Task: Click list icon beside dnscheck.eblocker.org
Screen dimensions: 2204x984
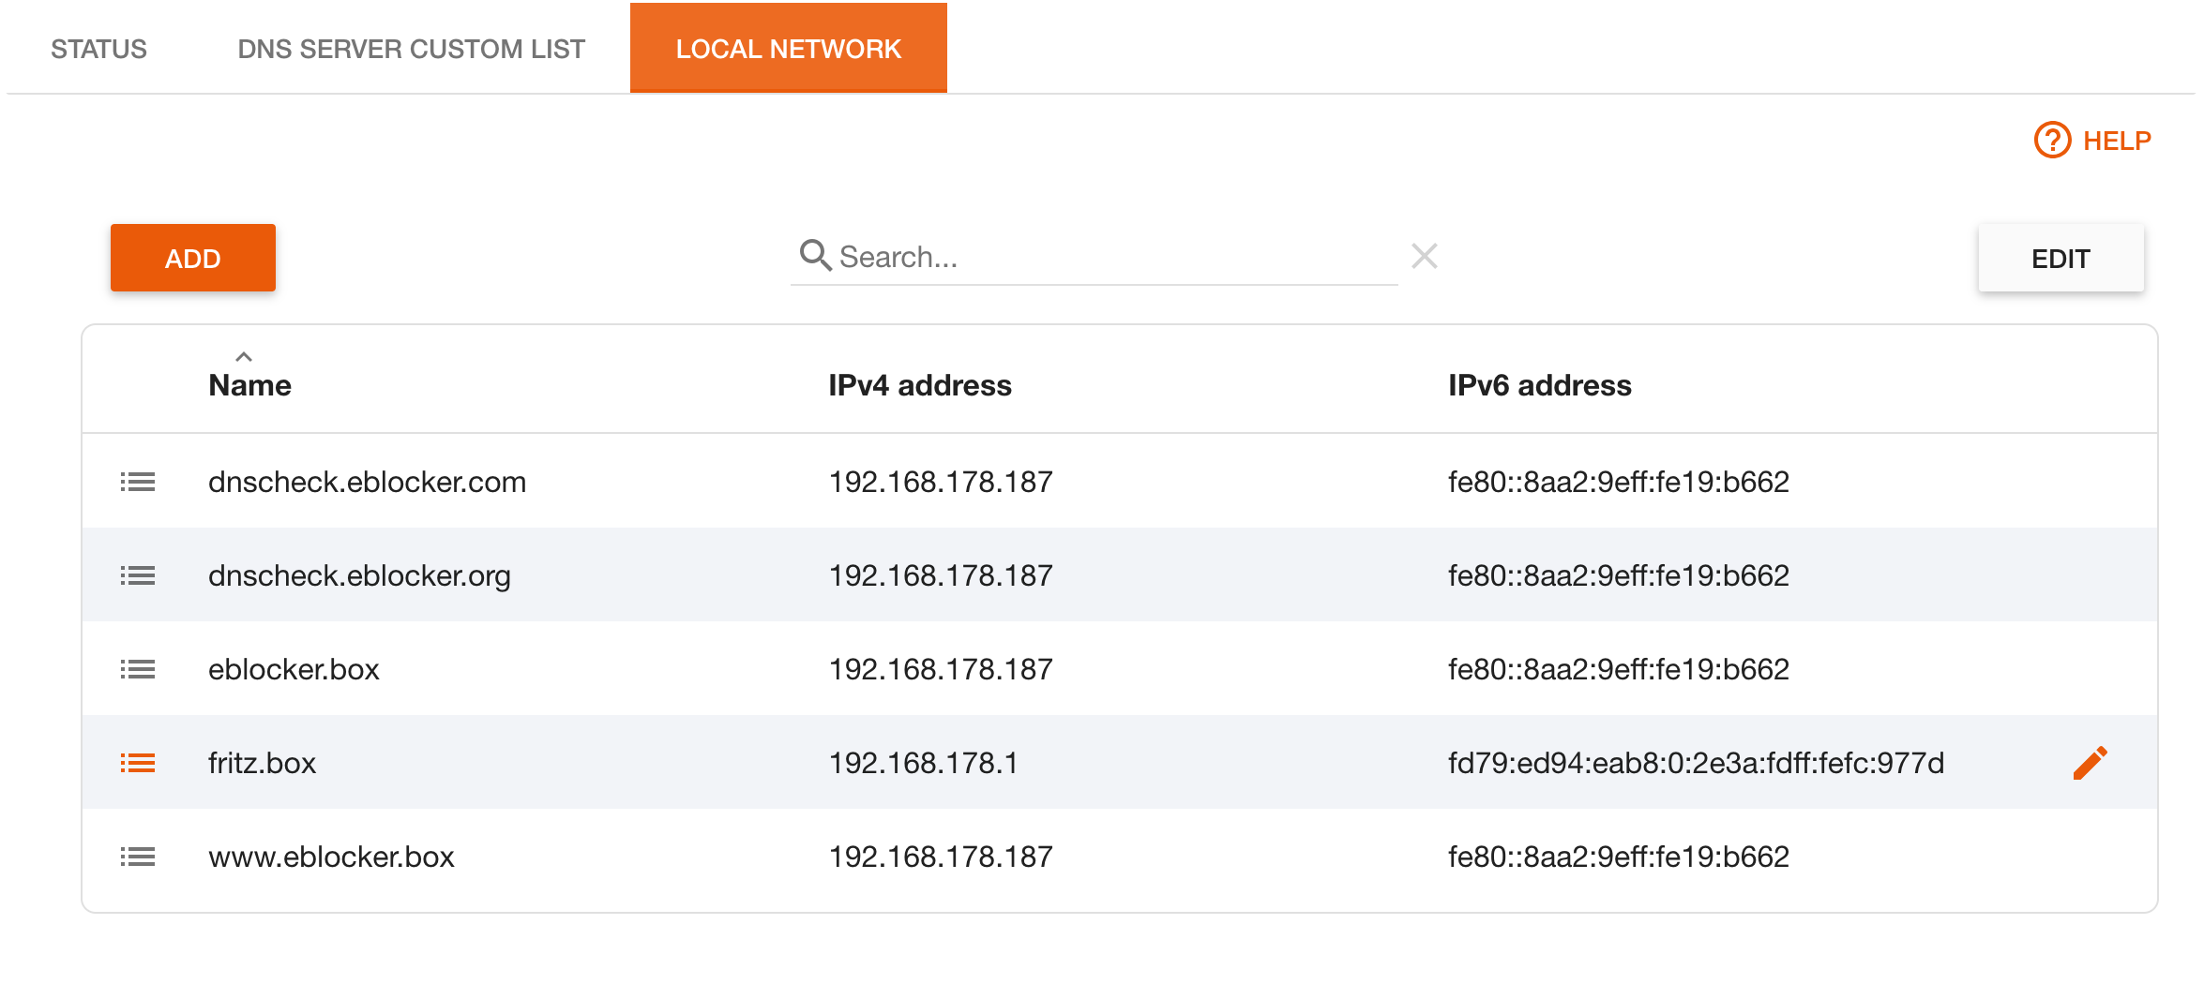Action: click(138, 575)
